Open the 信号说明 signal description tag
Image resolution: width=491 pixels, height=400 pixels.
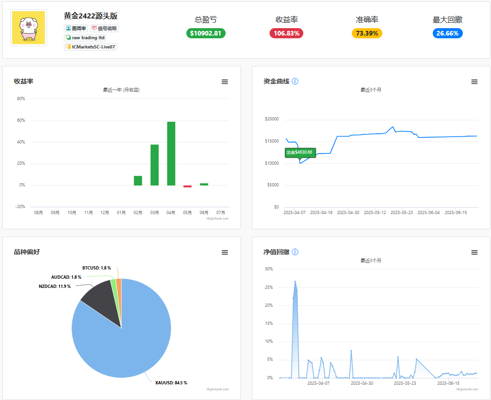(x=104, y=29)
